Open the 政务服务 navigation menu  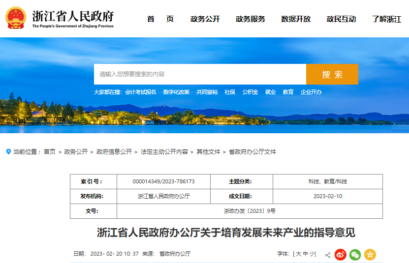click(x=251, y=19)
